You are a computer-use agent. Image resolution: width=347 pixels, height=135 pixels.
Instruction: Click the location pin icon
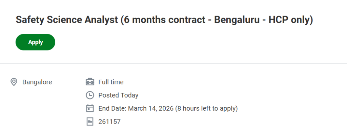coord(14,82)
